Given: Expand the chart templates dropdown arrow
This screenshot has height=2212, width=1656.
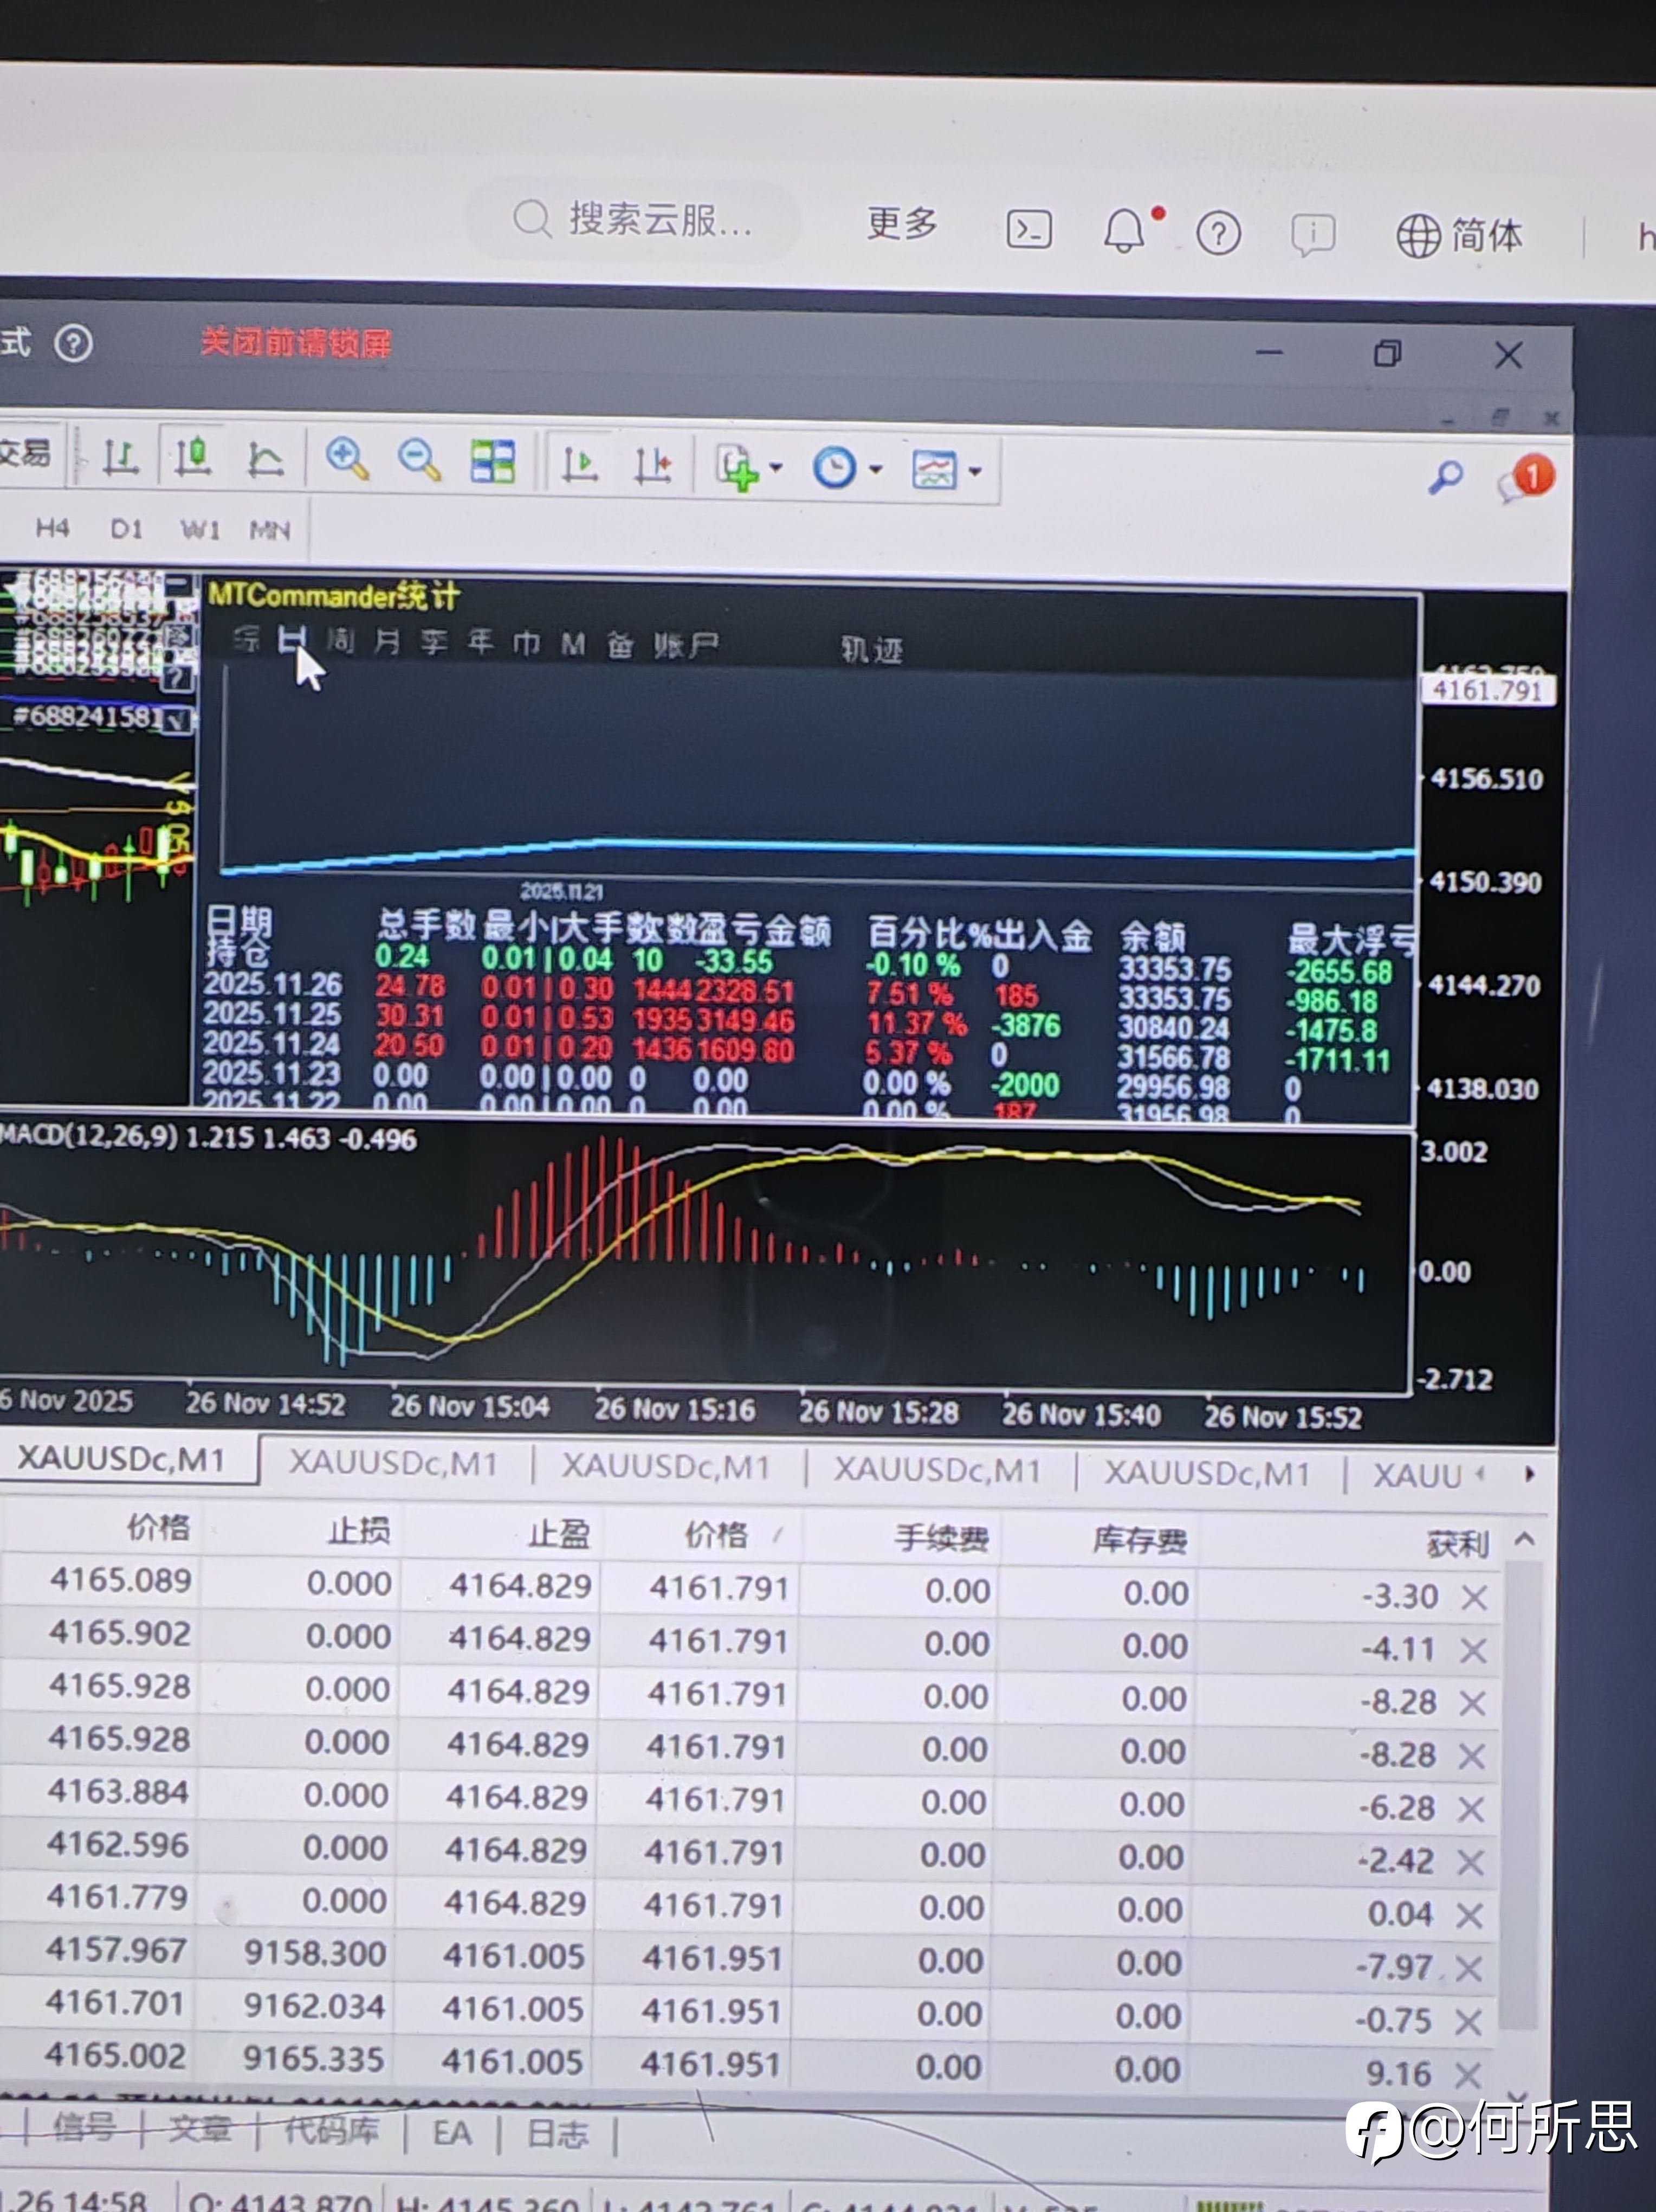Looking at the screenshot, I should (x=975, y=471).
